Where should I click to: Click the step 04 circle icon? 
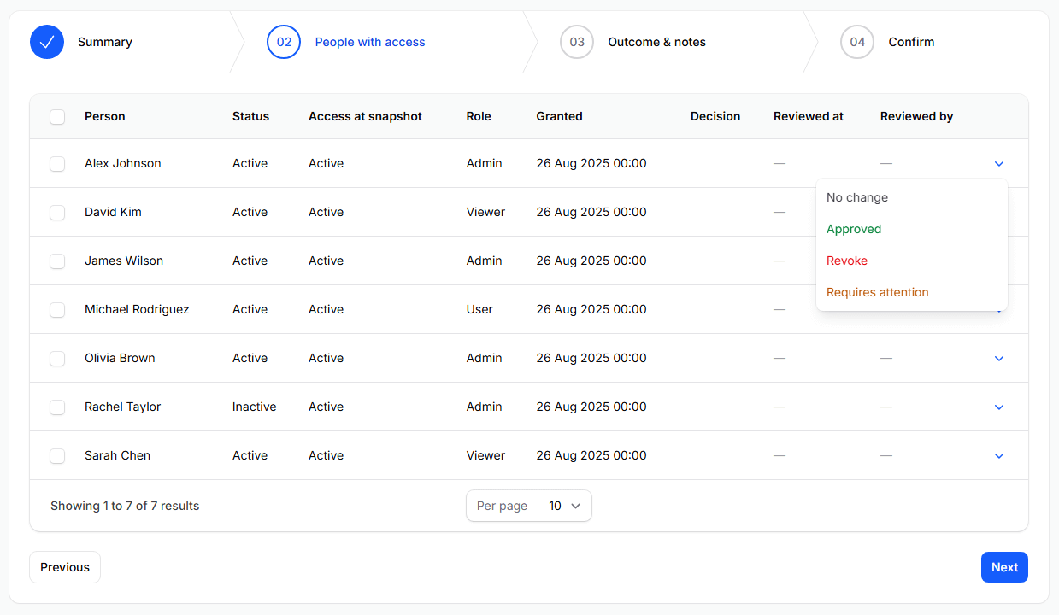click(857, 42)
